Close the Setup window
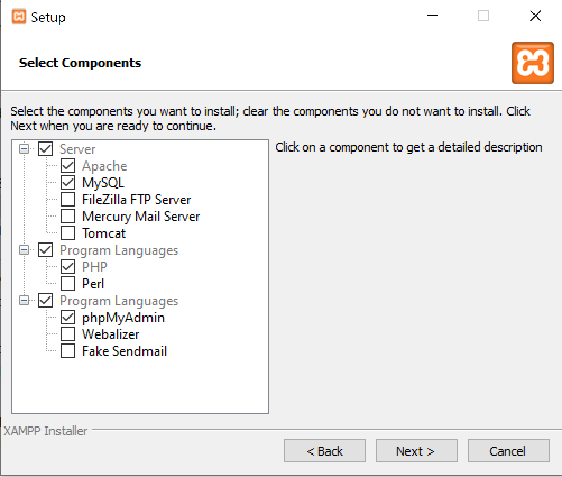Image resolution: width=562 pixels, height=477 pixels. (535, 17)
